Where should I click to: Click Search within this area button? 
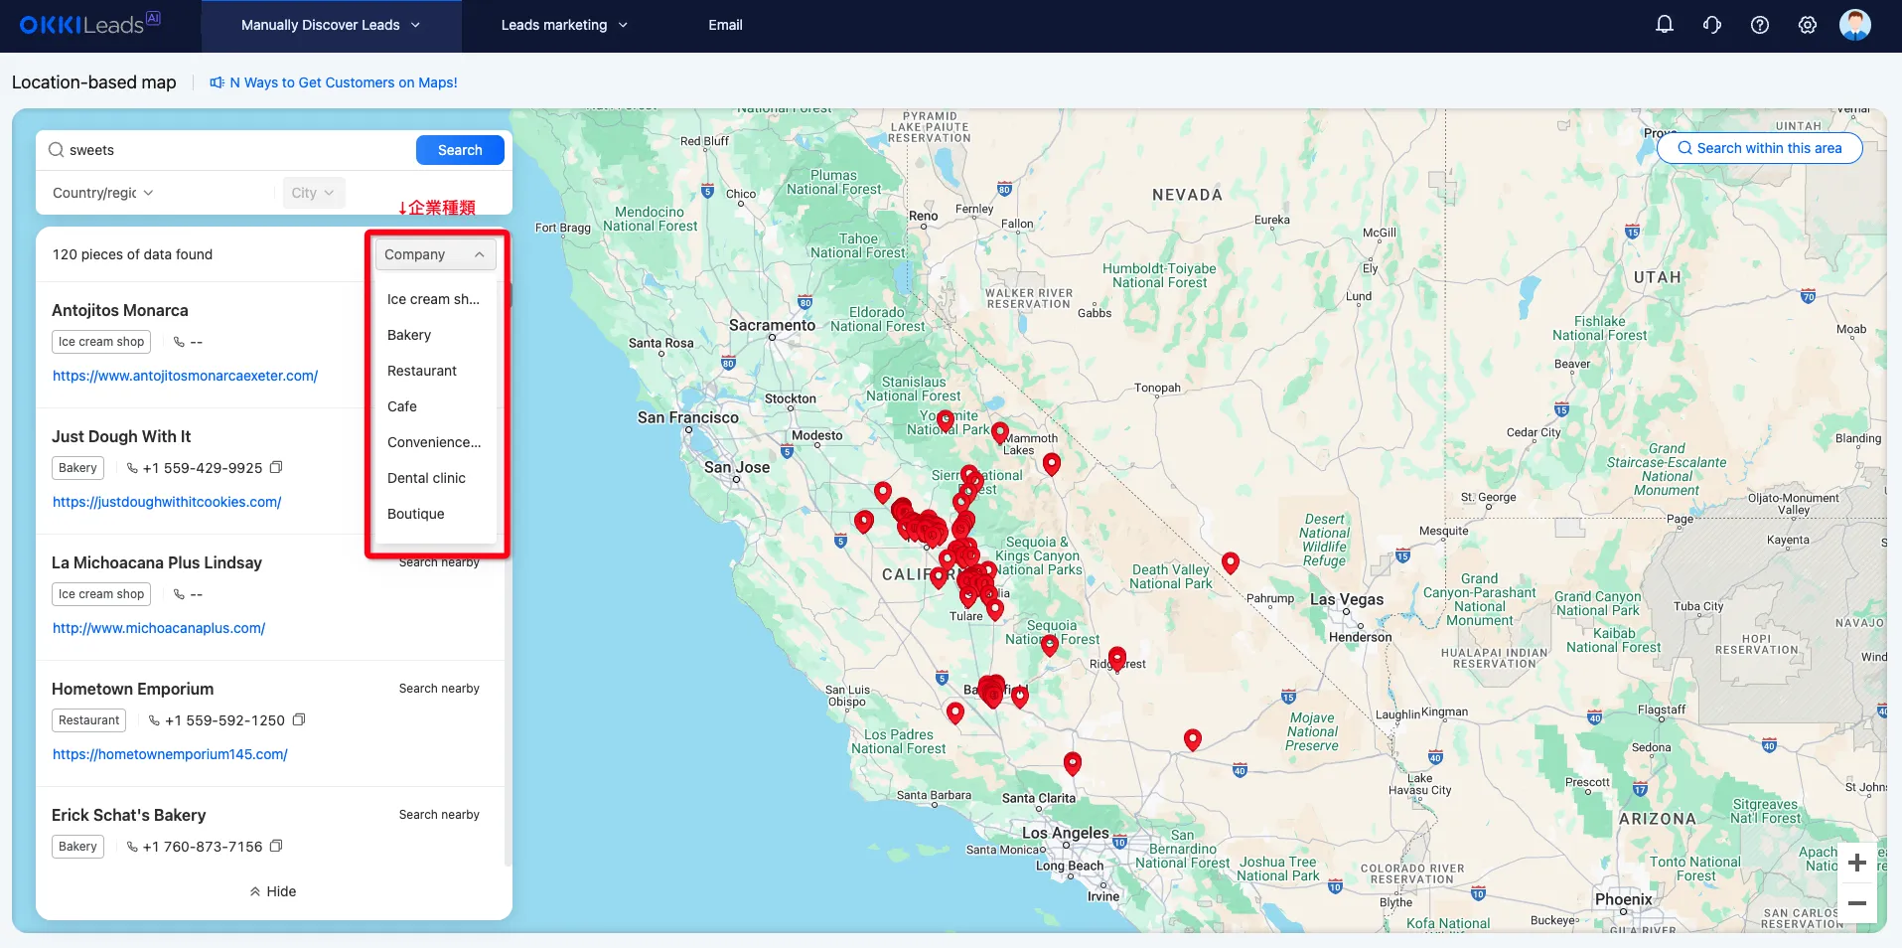coord(1759,148)
